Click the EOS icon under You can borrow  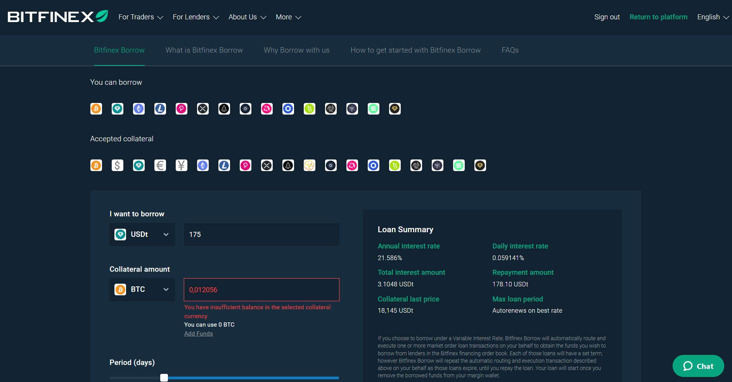point(224,109)
